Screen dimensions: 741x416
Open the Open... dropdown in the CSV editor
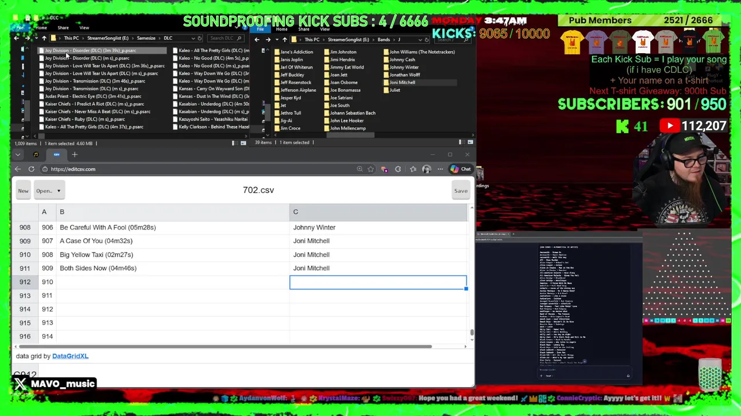pyautogui.click(x=49, y=191)
